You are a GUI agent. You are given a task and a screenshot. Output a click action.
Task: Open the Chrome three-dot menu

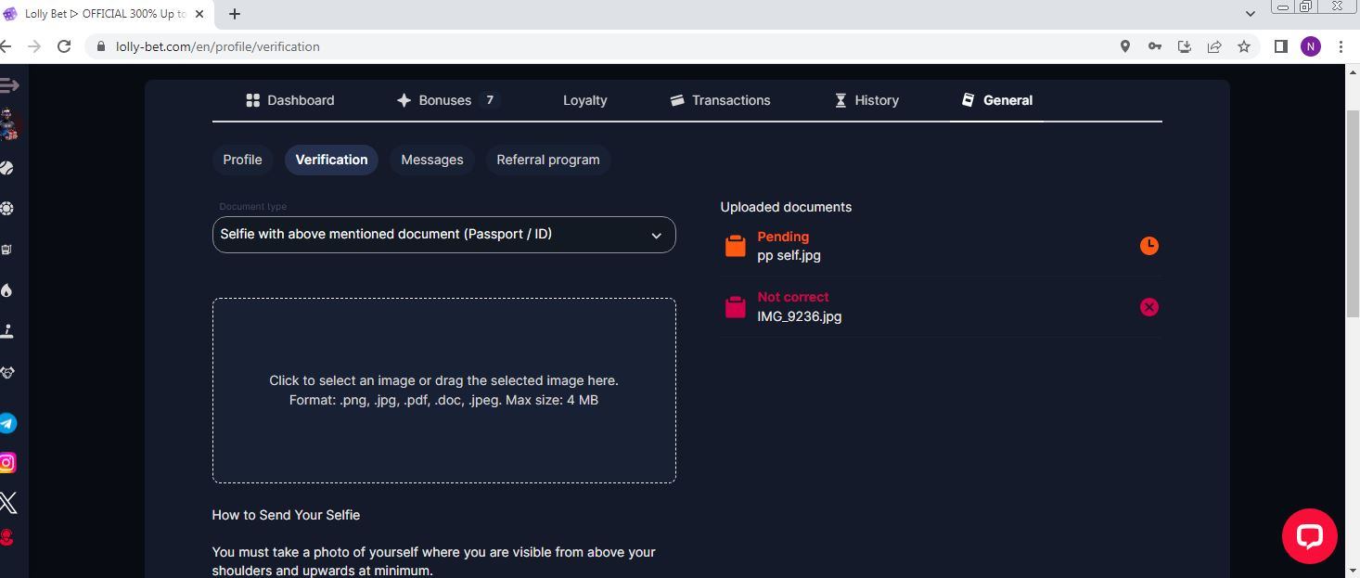[x=1341, y=46]
